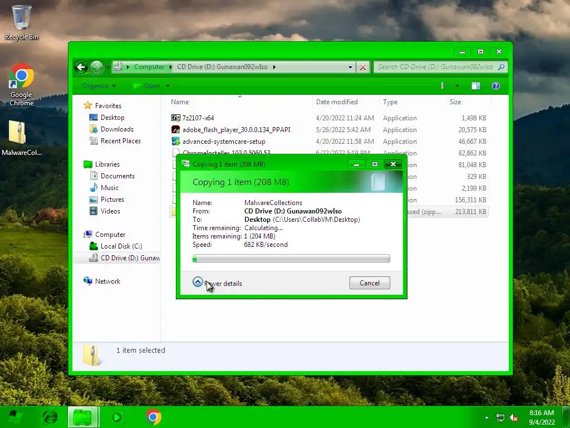
Task: Open the views options dropdown arrow
Action: pos(457,86)
